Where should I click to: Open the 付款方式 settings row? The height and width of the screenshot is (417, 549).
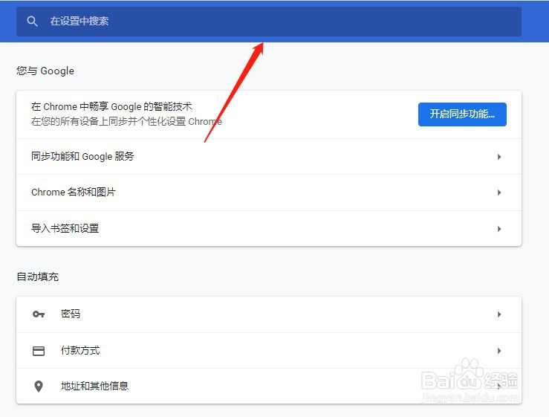click(269, 350)
